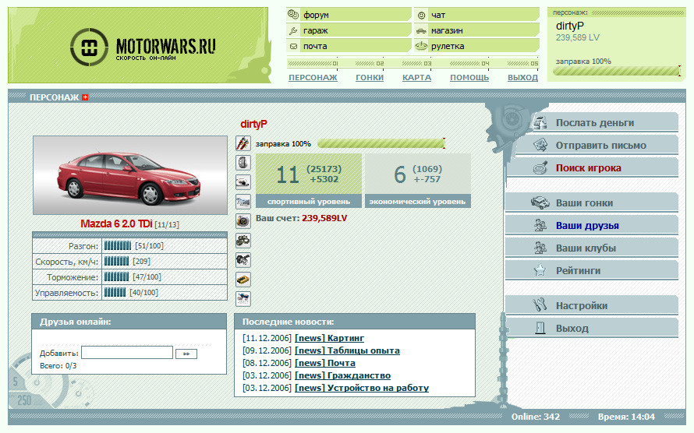Click the door icon beside Выход
The image size is (694, 433).
pos(540,328)
